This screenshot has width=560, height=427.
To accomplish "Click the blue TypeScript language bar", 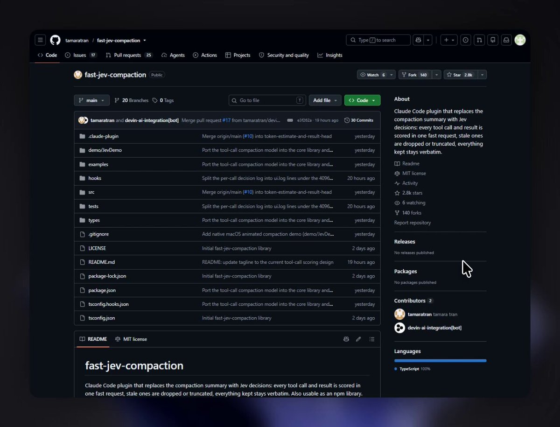I will (440, 360).
